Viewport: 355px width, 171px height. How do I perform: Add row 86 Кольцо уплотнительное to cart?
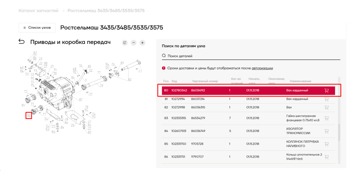coord(327,157)
